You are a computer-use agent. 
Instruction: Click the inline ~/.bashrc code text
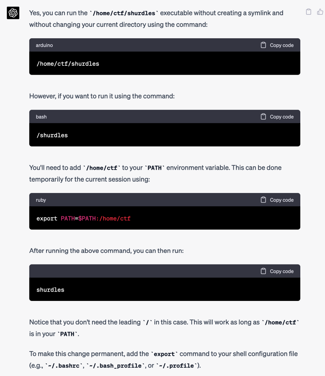[64, 366]
